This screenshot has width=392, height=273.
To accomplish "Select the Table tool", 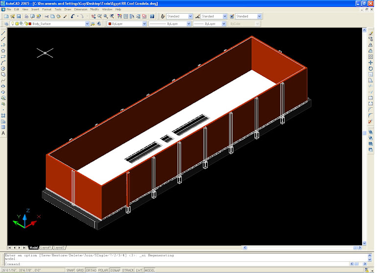I will point(3,127).
